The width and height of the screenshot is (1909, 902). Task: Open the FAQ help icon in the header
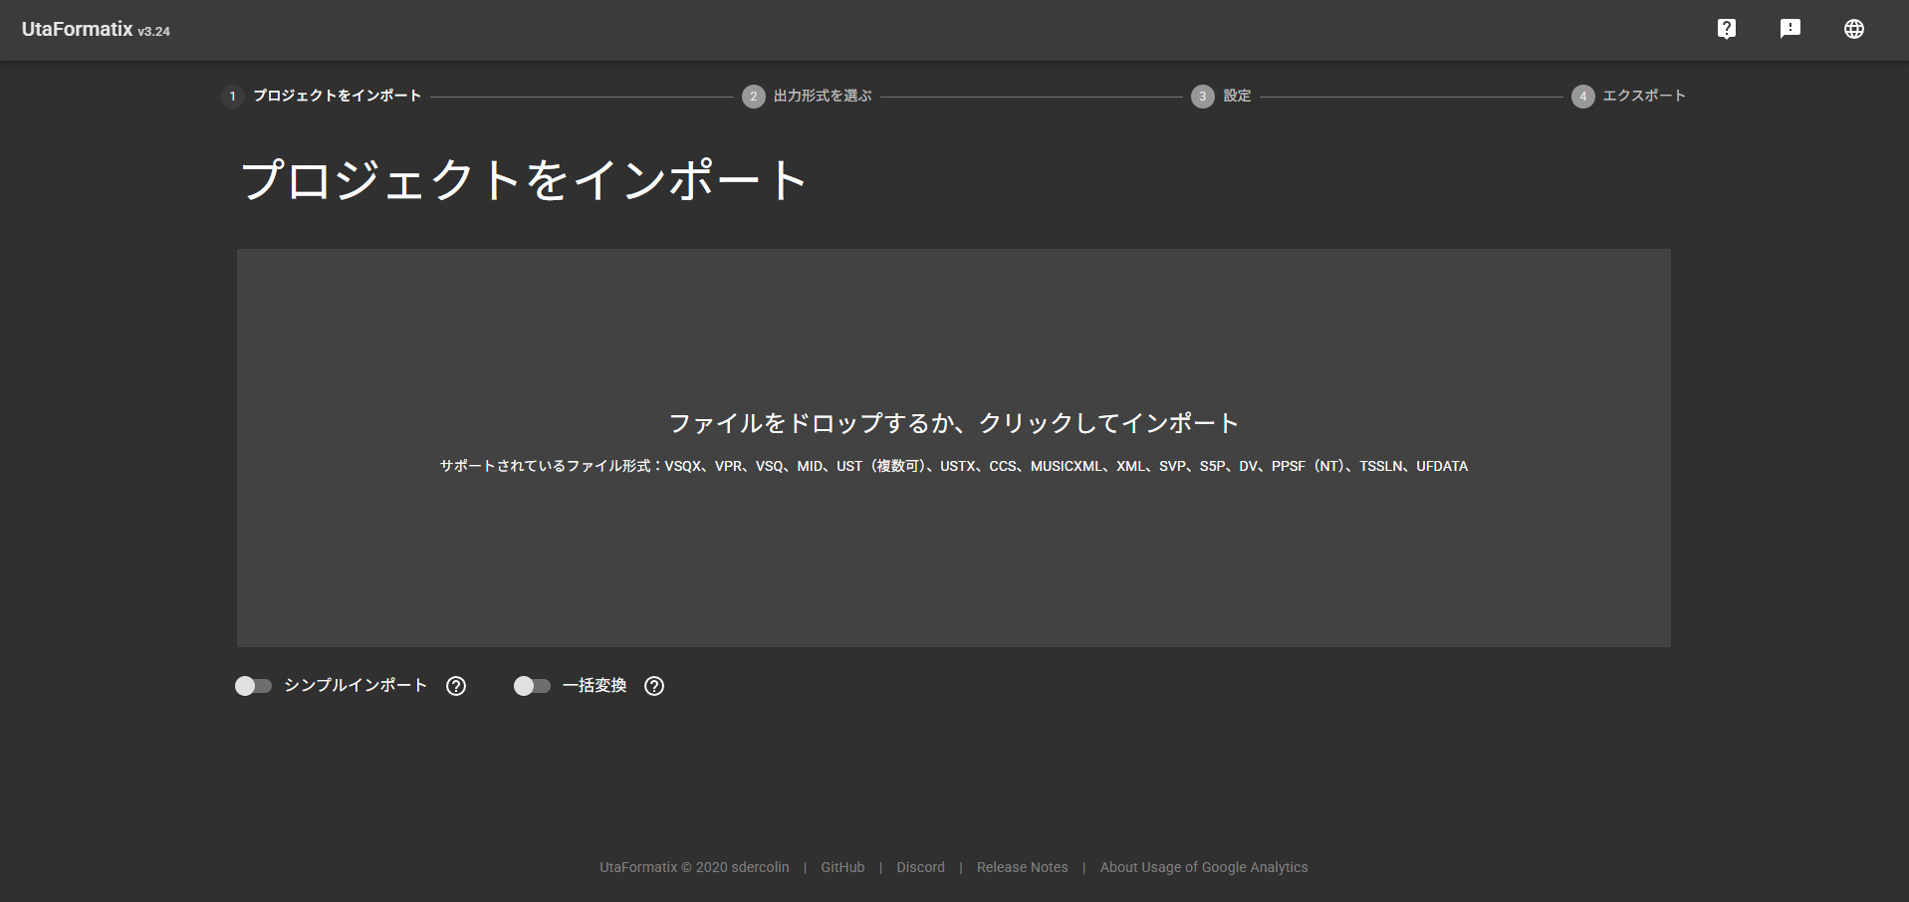(1726, 29)
